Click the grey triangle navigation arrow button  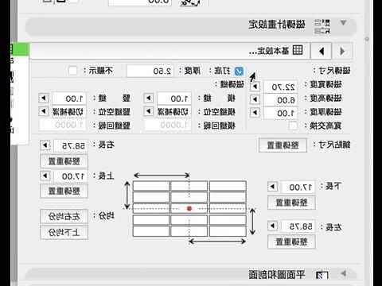pyautogui.click(x=342, y=51)
